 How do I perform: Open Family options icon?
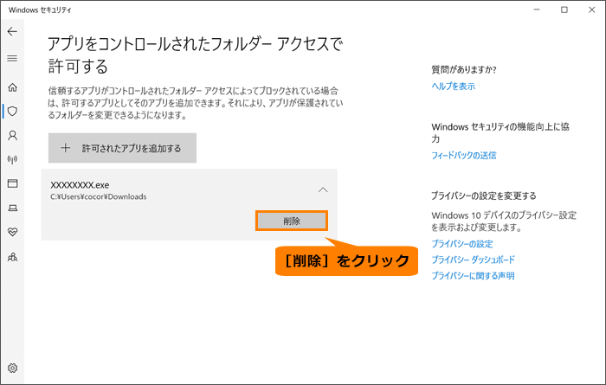(12, 257)
